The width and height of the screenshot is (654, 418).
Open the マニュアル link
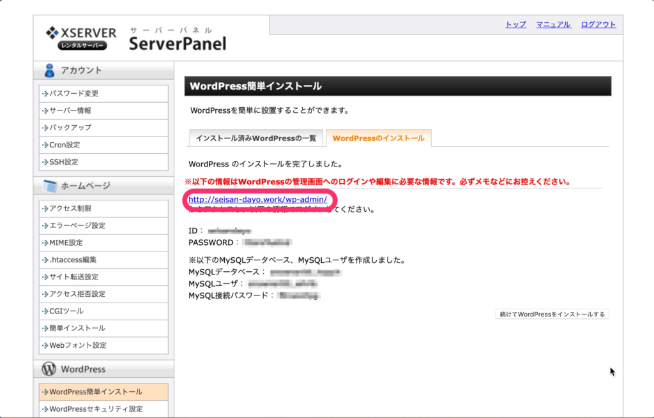click(x=553, y=24)
